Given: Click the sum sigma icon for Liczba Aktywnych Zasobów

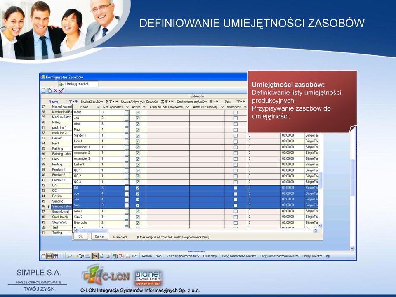Looking at the screenshot, I should (163, 101).
